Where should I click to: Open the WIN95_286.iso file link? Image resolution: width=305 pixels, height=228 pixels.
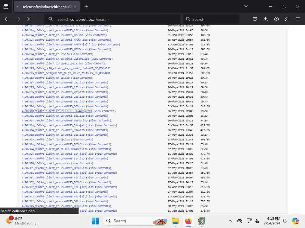pos(53,97)
